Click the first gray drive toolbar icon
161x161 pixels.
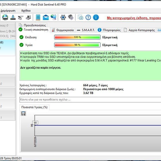click(21, 17)
